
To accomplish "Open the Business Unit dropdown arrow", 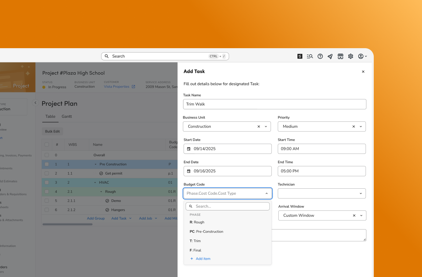I will pyautogui.click(x=266, y=126).
